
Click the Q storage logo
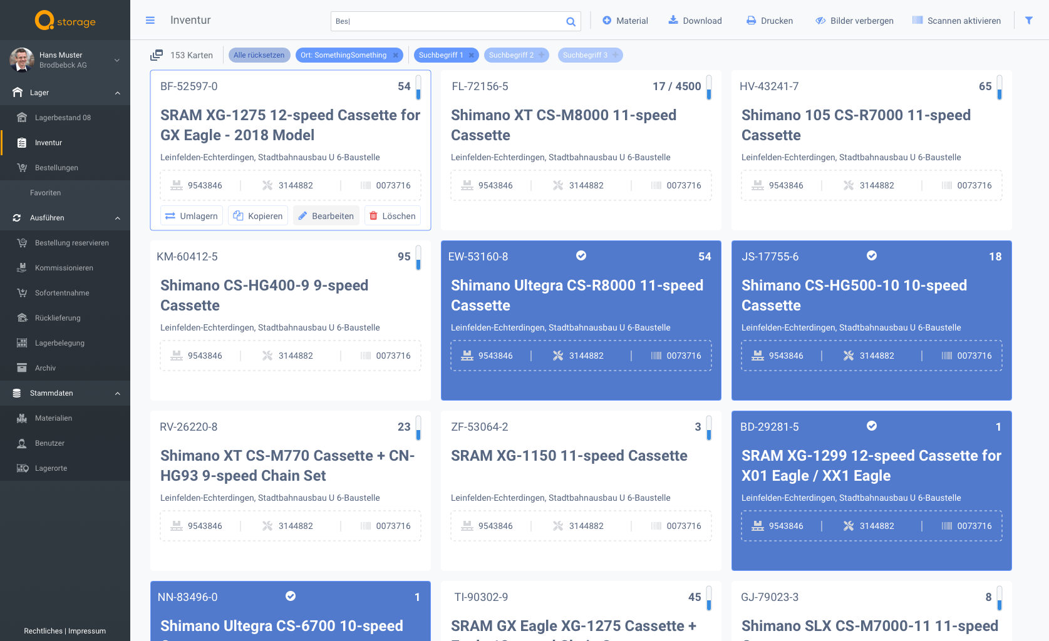tap(65, 21)
